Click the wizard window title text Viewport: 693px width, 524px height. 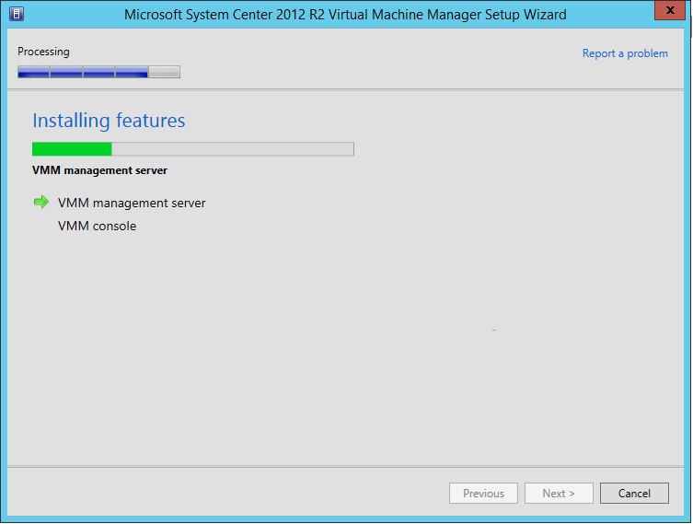pos(345,15)
